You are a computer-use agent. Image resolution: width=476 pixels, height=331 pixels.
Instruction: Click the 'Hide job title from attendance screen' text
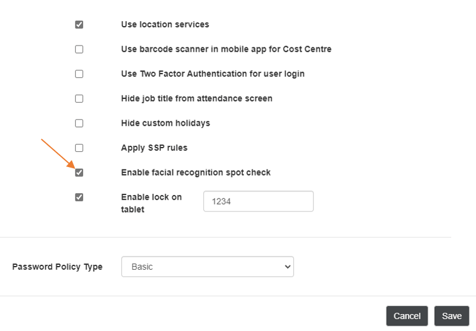(197, 98)
